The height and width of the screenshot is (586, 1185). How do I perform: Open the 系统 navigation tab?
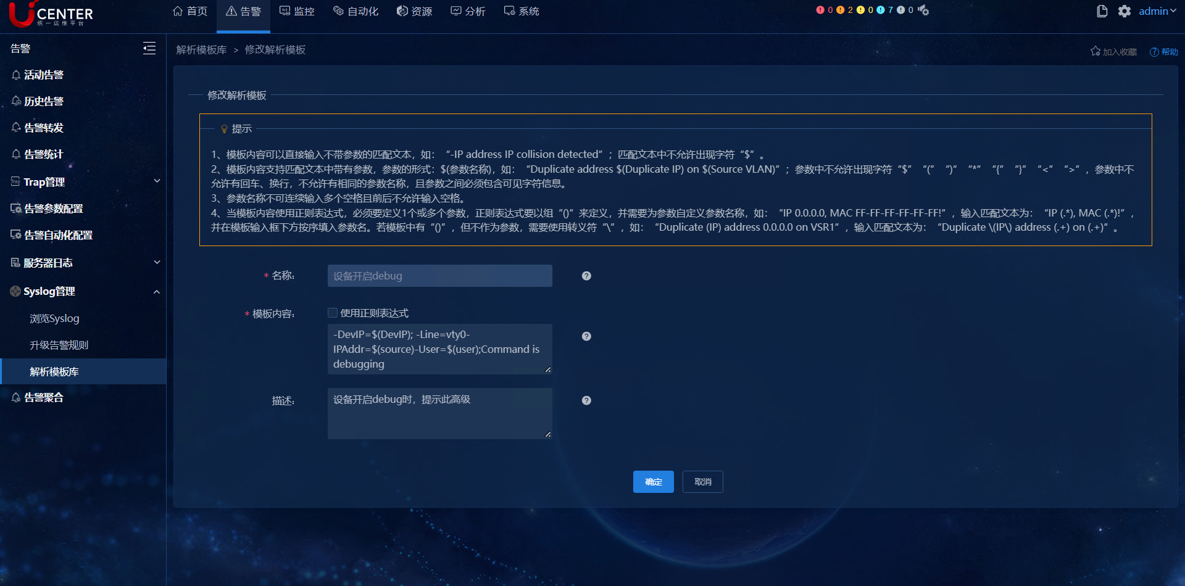point(522,11)
